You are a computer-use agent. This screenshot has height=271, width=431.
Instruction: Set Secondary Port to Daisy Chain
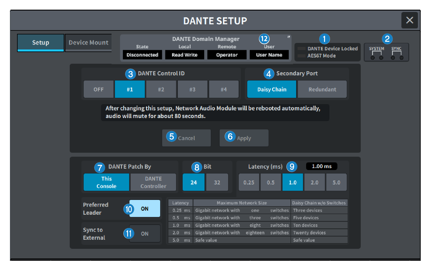coord(272,89)
